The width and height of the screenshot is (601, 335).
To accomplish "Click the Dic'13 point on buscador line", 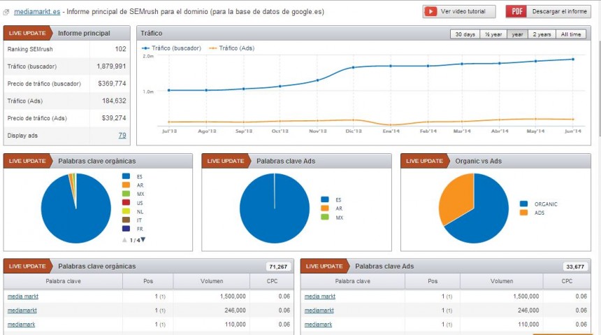I will pos(354,67).
